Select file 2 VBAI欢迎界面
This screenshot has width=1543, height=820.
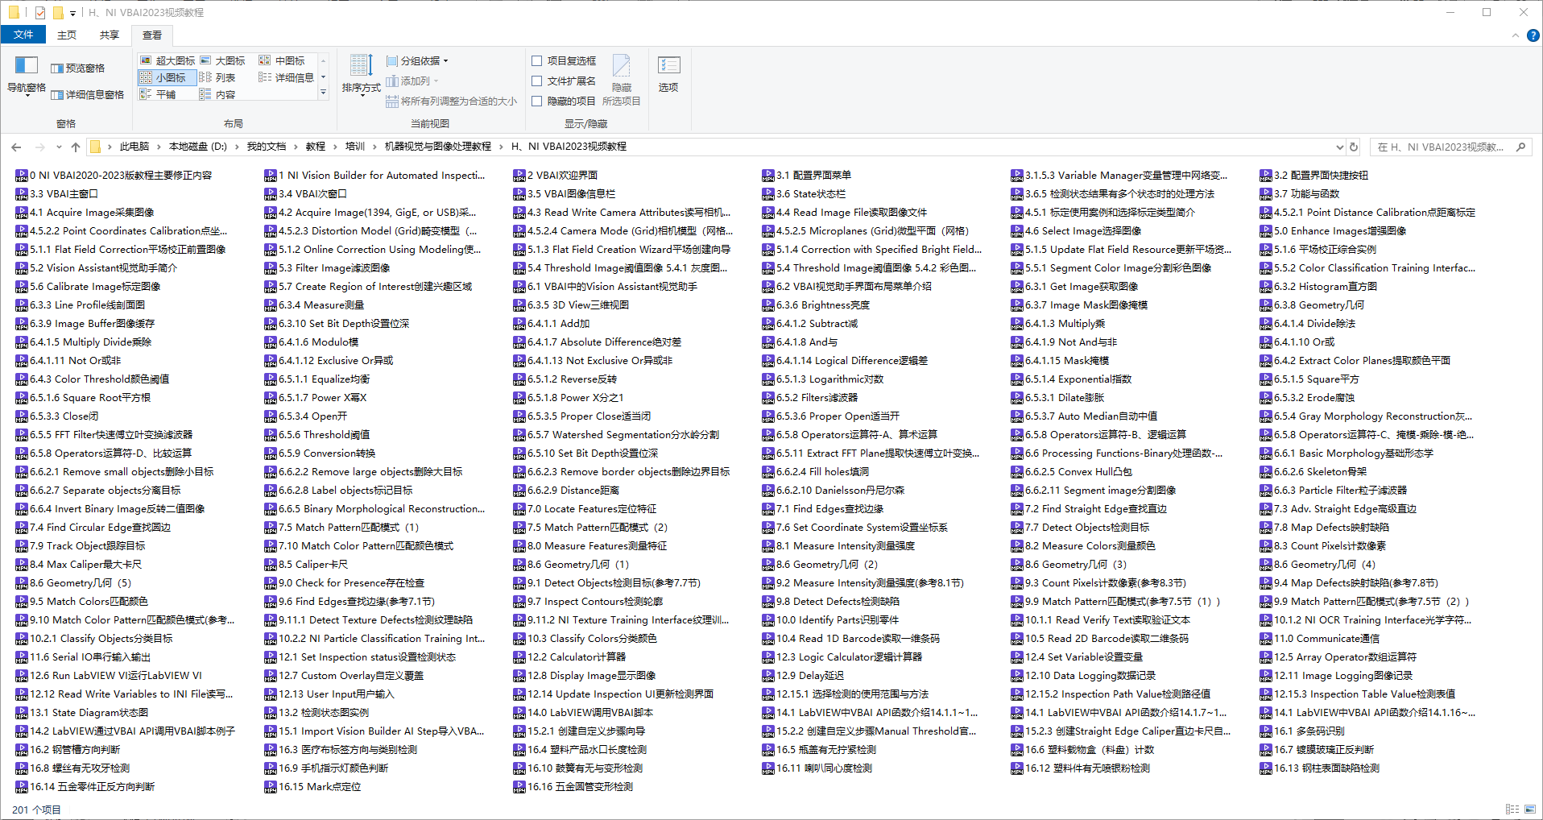556,175
